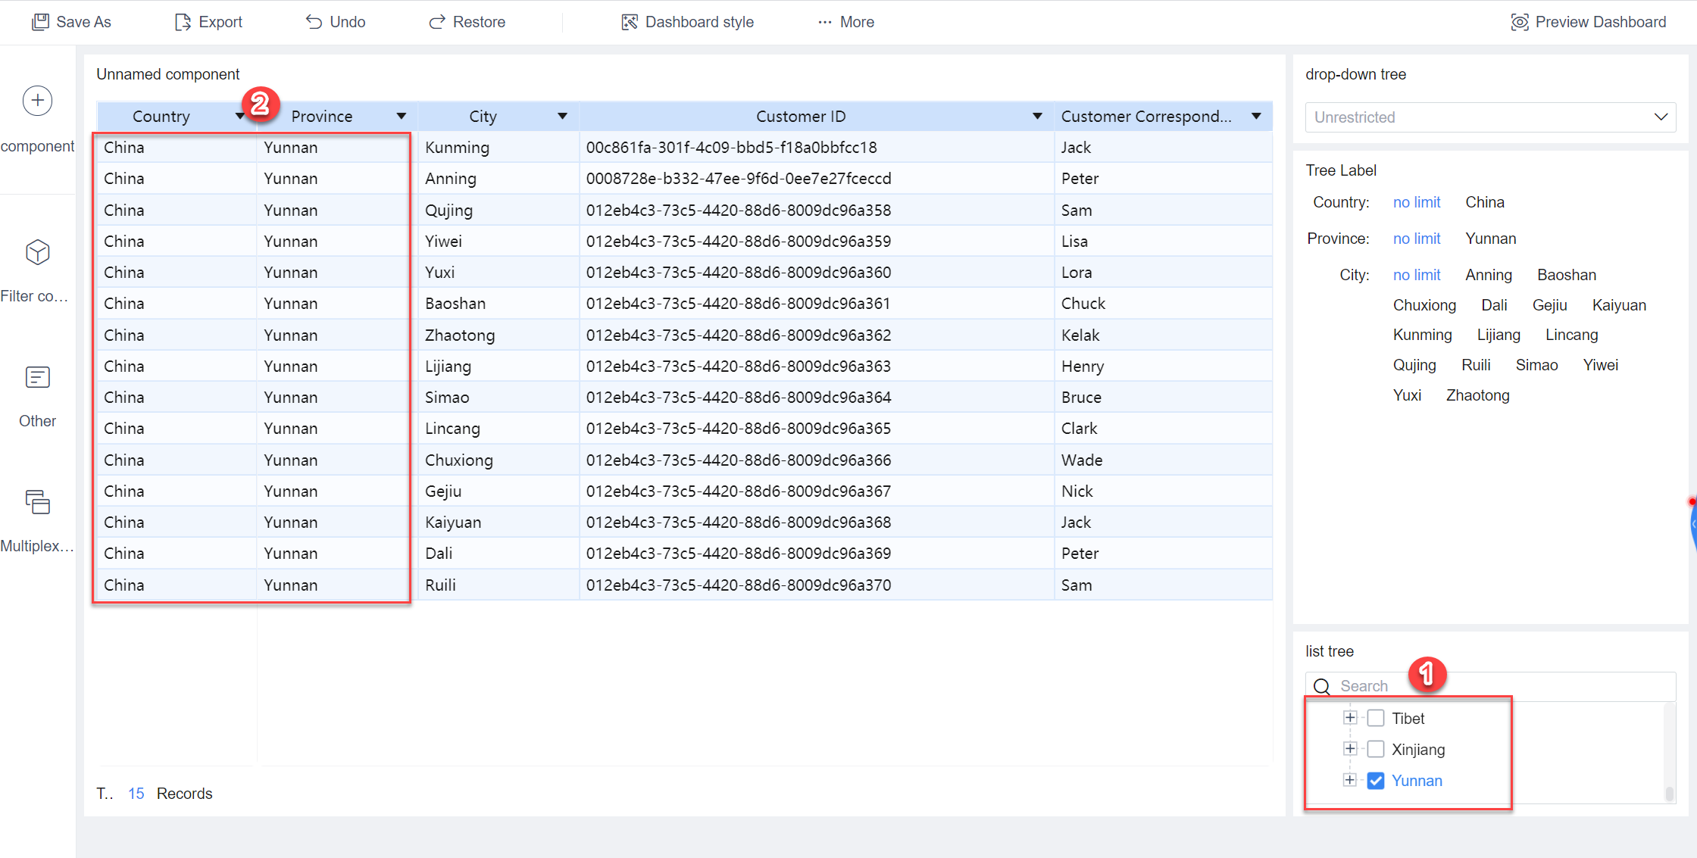Viewport: 1697px width, 858px height.
Task: Click the Zhaotong cell in the City column
Action: (x=498, y=335)
